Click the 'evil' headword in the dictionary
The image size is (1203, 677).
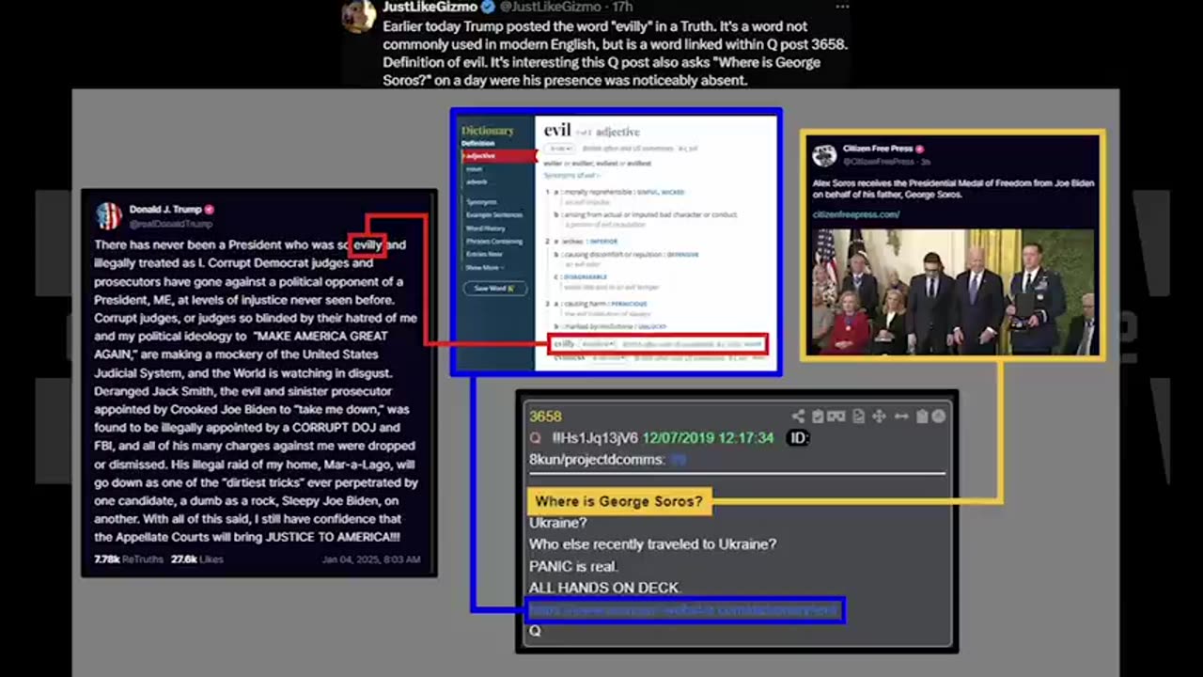click(557, 130)
